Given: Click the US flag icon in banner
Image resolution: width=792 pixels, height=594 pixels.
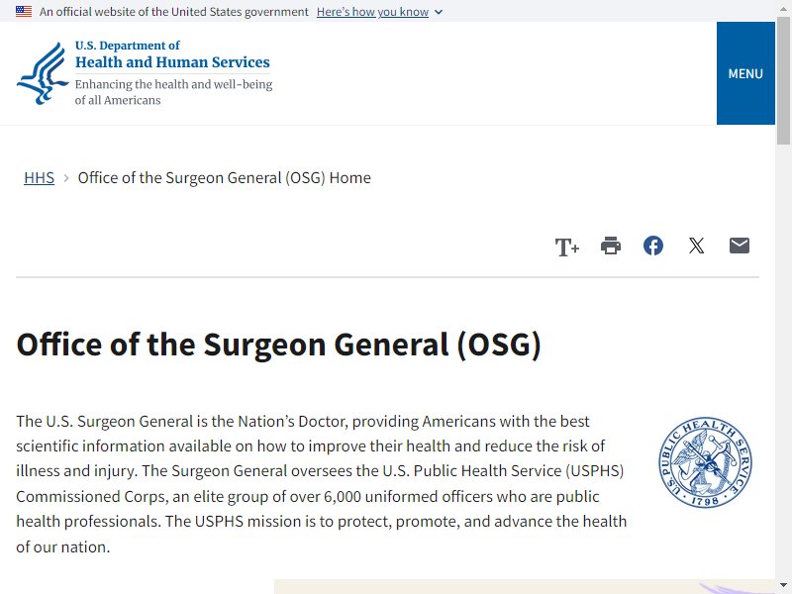Looking at the screenshot, I should click(24, 11).
